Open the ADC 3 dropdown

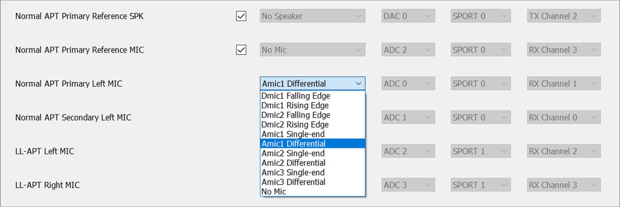pos(408,185)
